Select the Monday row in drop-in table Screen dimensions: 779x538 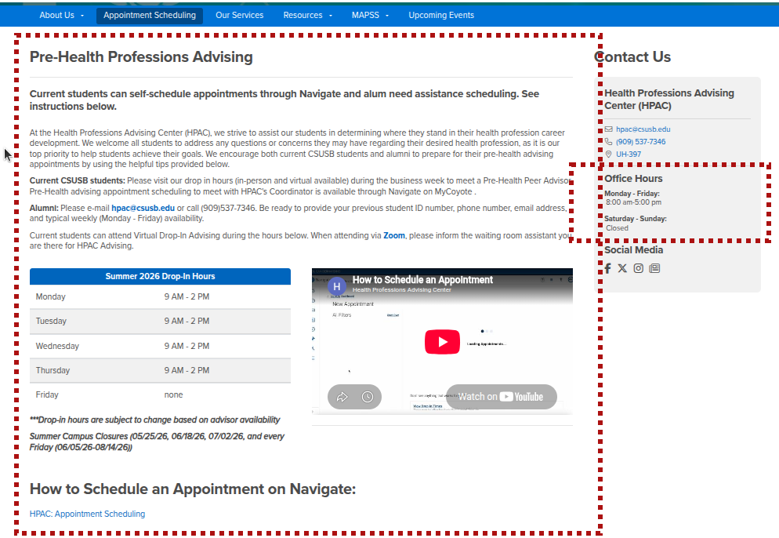[160, 297]
